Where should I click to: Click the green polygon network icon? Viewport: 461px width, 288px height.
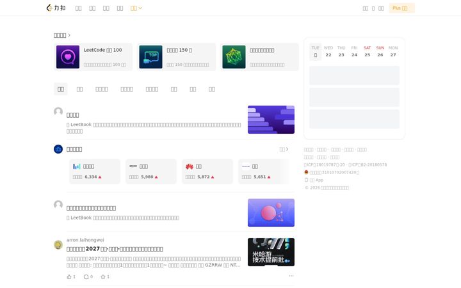(234, 57)
